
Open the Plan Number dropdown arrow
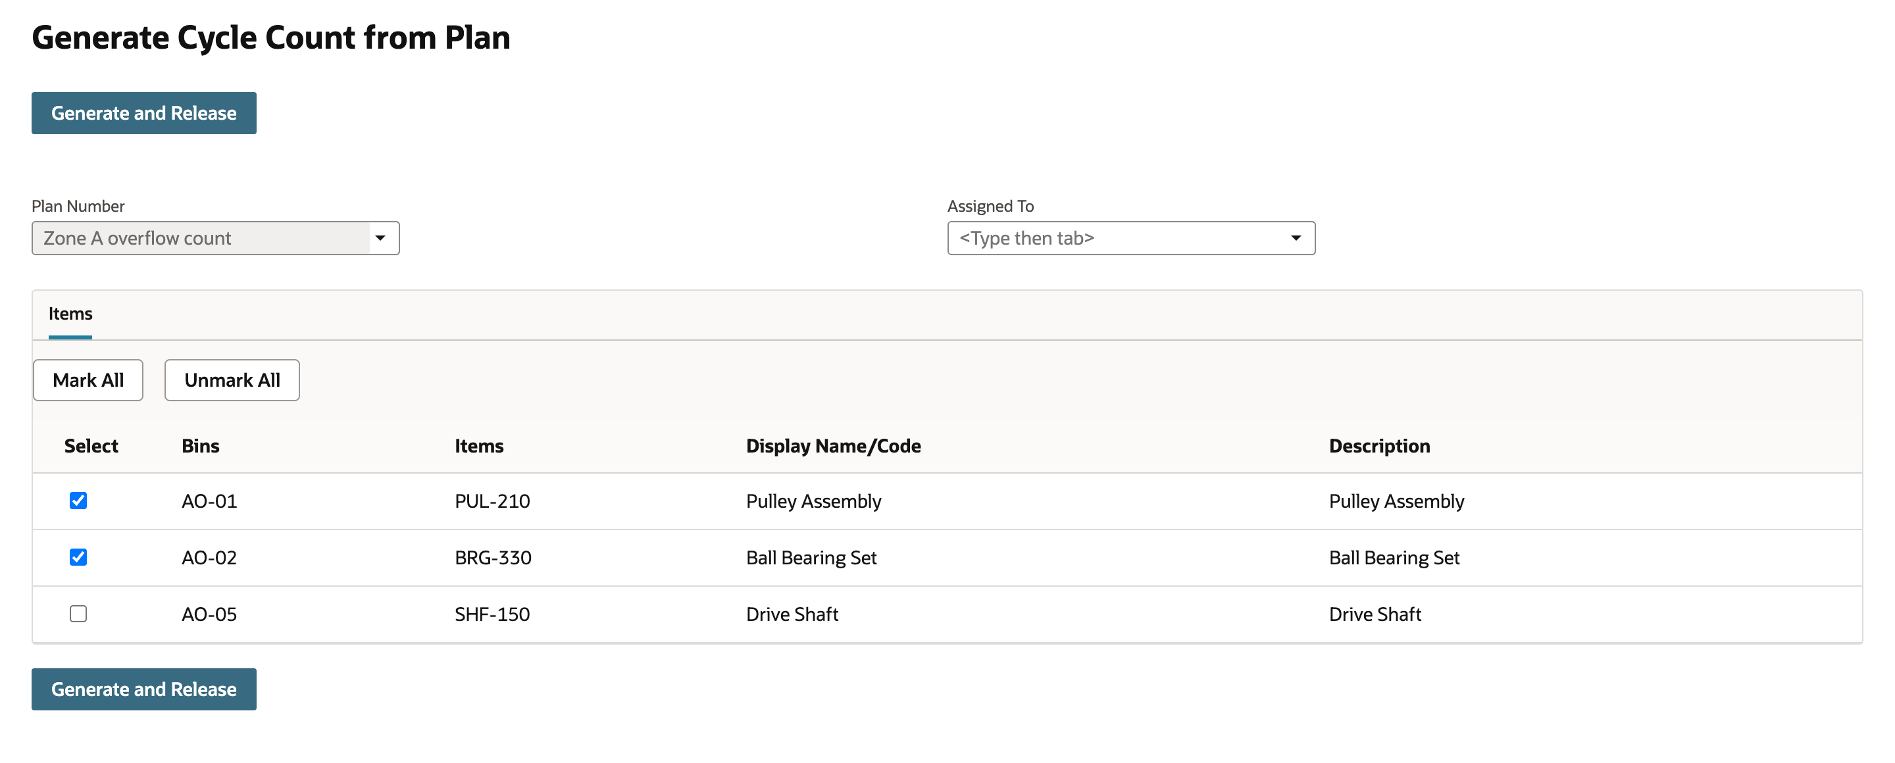pyautogui.click(x=380, y=238)
